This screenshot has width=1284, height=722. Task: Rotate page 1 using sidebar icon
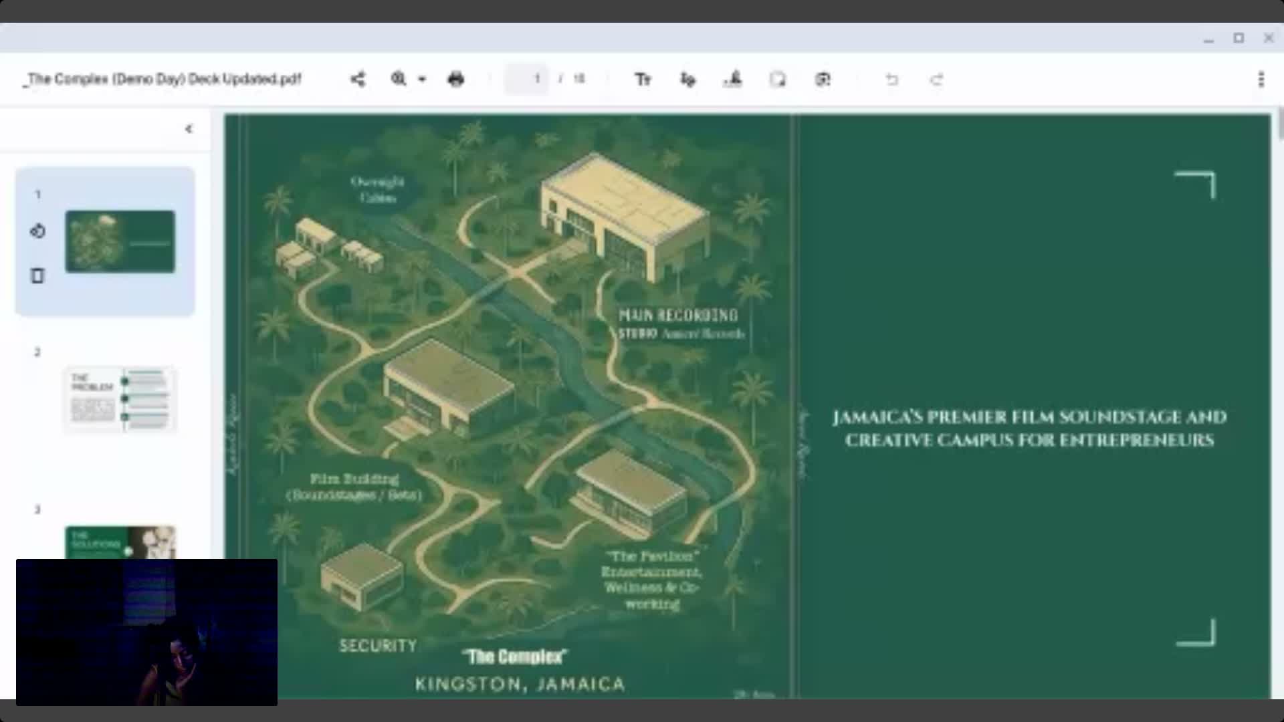[x=37, y=231]
